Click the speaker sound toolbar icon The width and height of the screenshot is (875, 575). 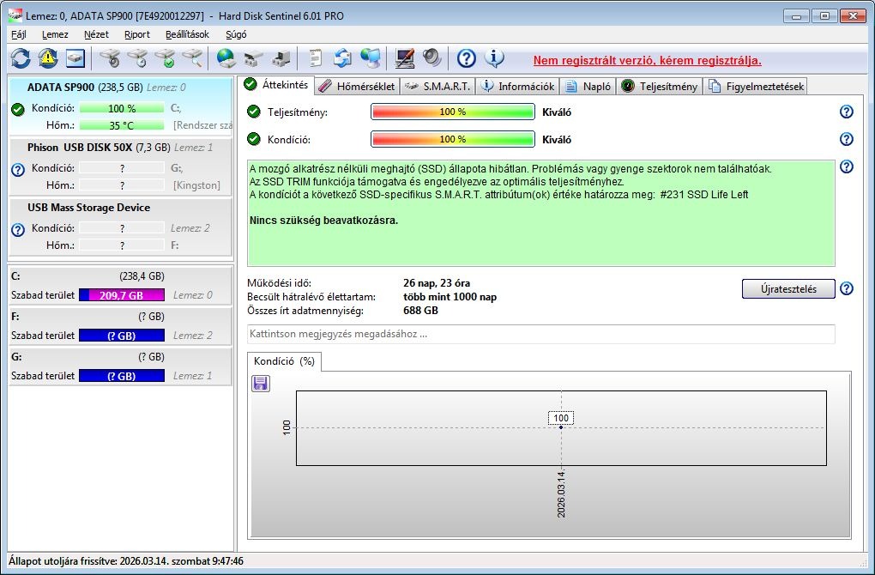(431, 58)
